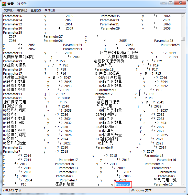Click the Z047 text

[67, 77]
